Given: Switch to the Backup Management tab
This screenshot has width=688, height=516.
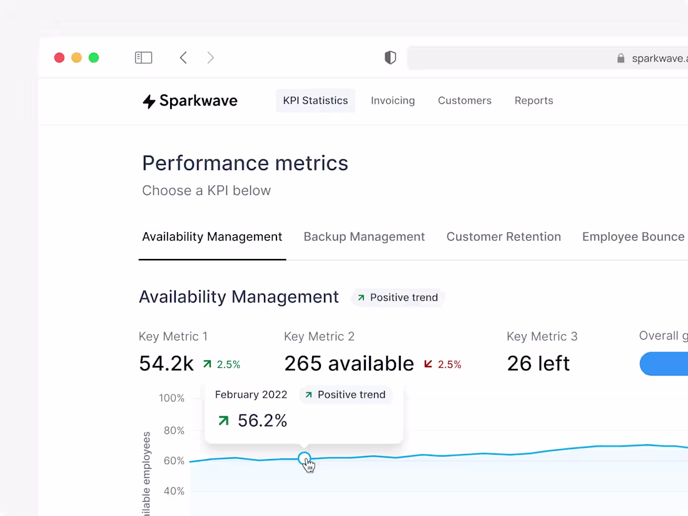Looking at the screenshot, I should pyautogui.click(x=364, y=236).
